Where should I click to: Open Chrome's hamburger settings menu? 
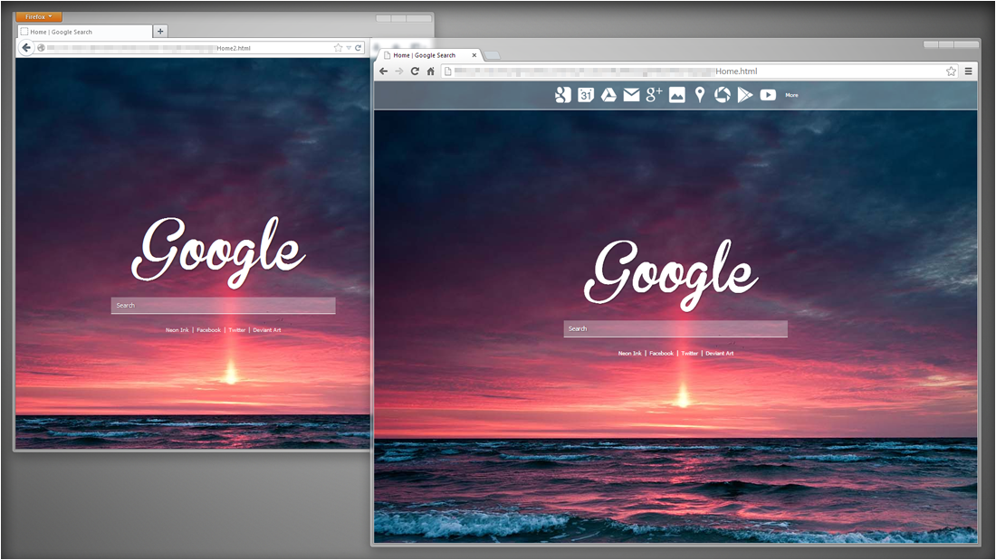968,71
